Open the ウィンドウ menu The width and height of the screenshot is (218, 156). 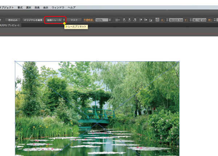[57, 7]
